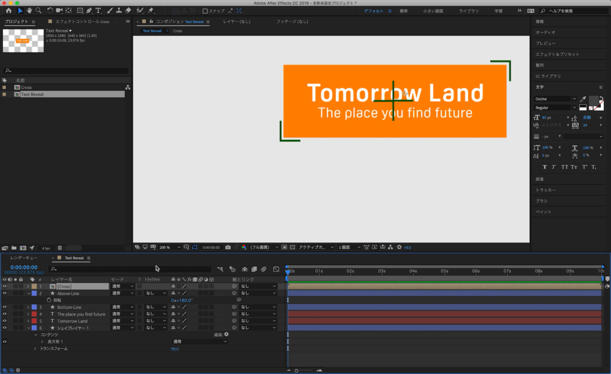Open the 段落 panel
611x374 pixels.
tap(541, 179)
